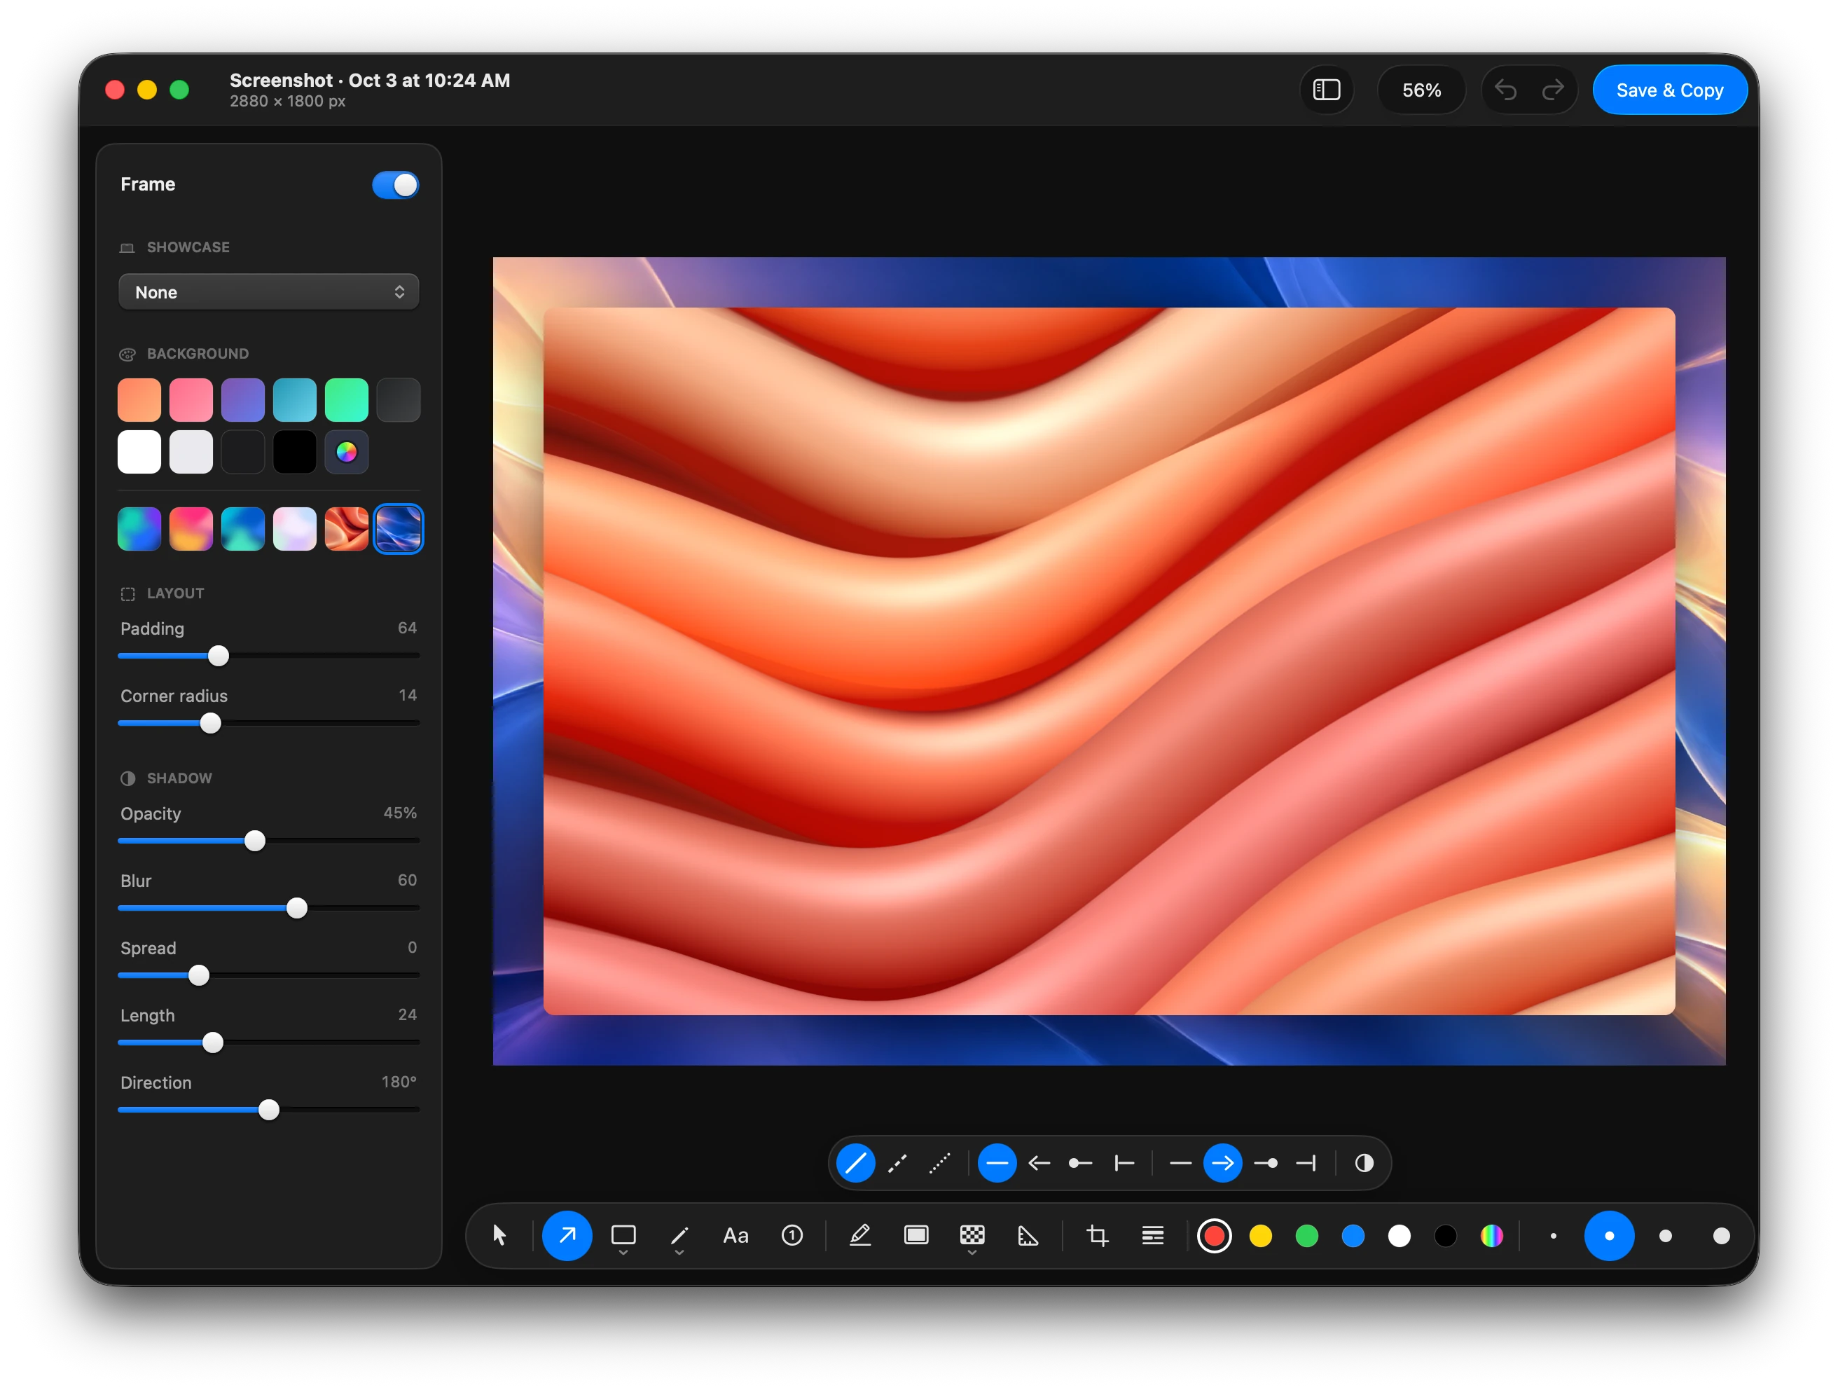The height and width of the screenshot is (1390, 1838).
Task: Turn off the Frame switch
Action: [394, 184]
